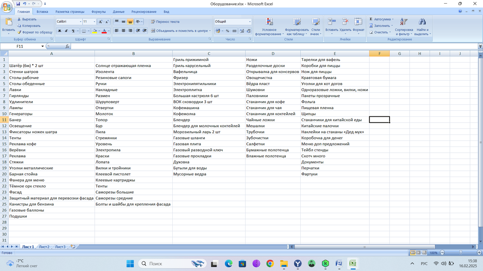Click Формат cells button

(x=359, y=26)
